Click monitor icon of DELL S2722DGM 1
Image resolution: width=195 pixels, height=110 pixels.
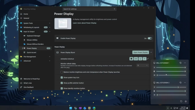(154, 63)
